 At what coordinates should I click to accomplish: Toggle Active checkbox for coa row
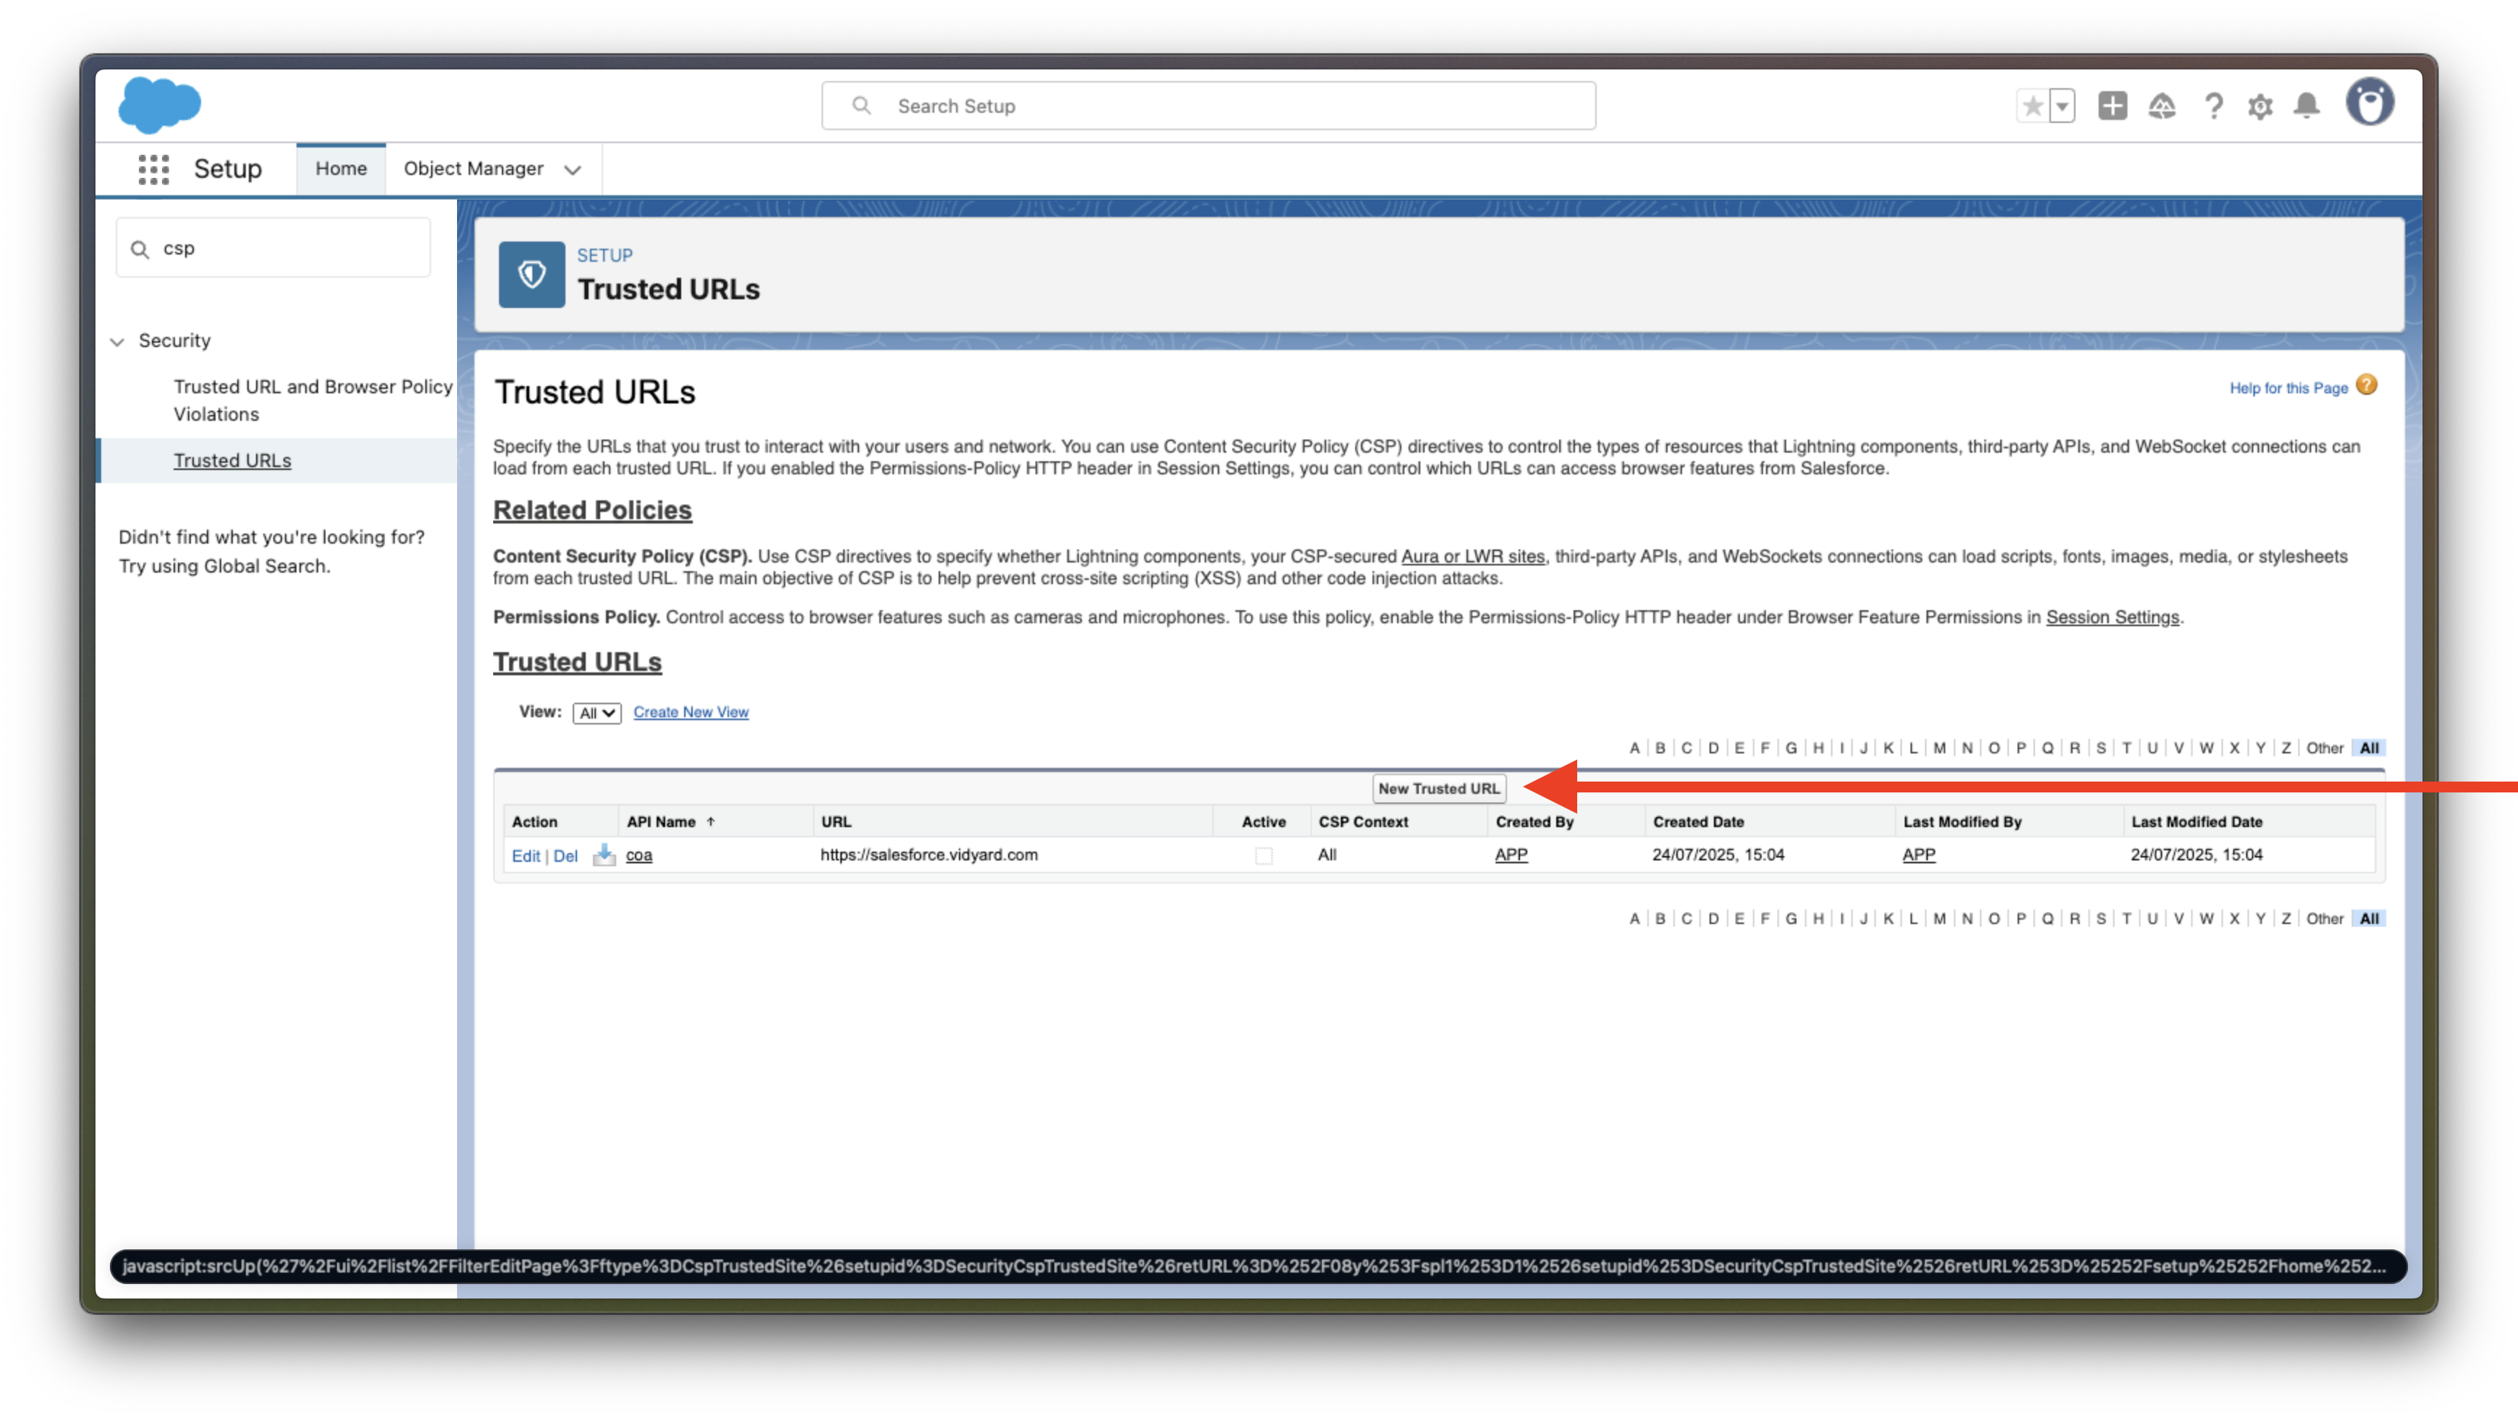coord(1264,856)
